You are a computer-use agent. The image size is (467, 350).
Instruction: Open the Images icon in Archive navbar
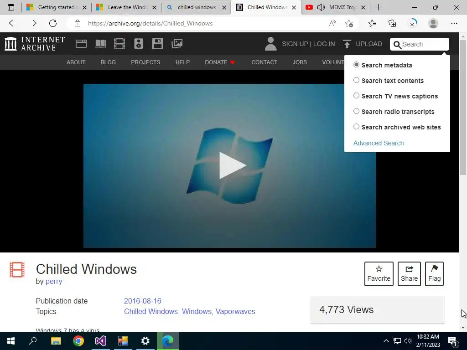177,44
